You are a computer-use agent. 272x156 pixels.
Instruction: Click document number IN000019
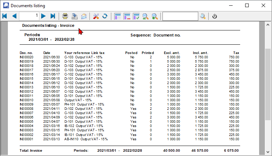coord(26,62)
